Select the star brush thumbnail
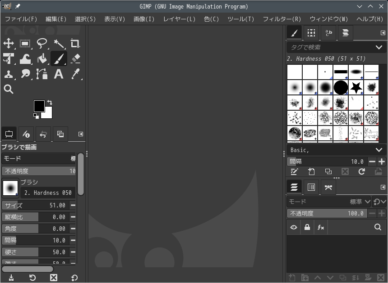The image size is (388, 283). (356, 87)
